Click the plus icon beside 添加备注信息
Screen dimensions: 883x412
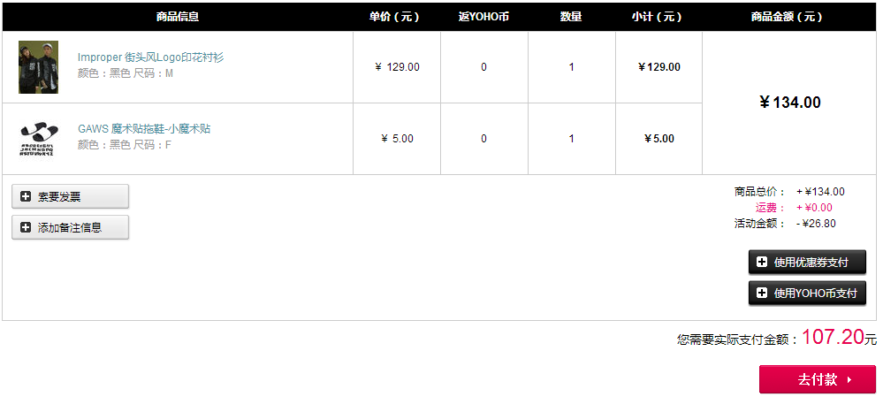click(x=26, y=227)
